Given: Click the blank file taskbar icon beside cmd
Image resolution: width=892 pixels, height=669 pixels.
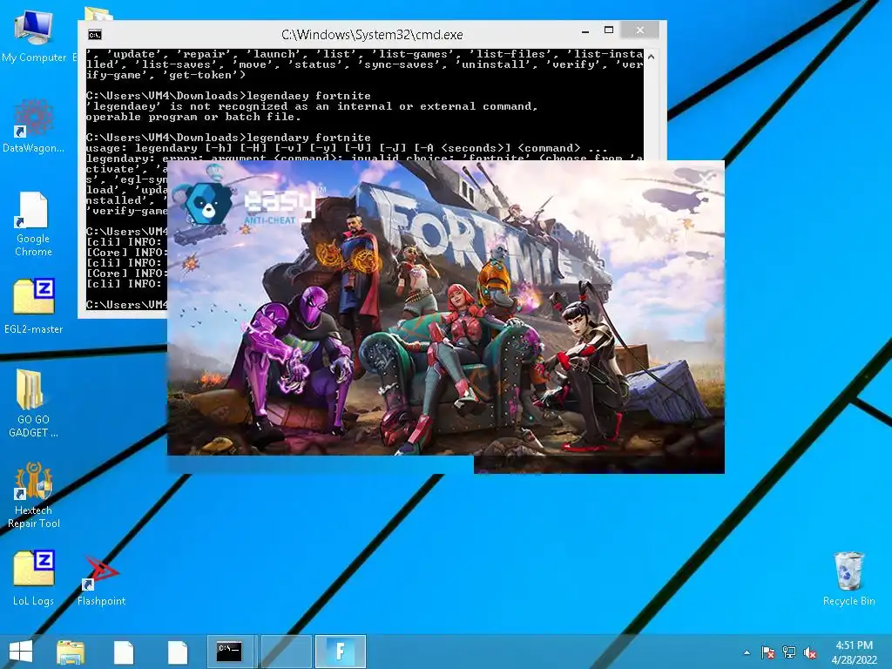Looking at the screenshot, I should tap(177, 652).
